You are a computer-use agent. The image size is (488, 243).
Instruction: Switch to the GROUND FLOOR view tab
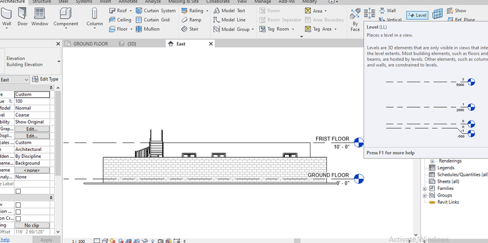pos(87,44)
